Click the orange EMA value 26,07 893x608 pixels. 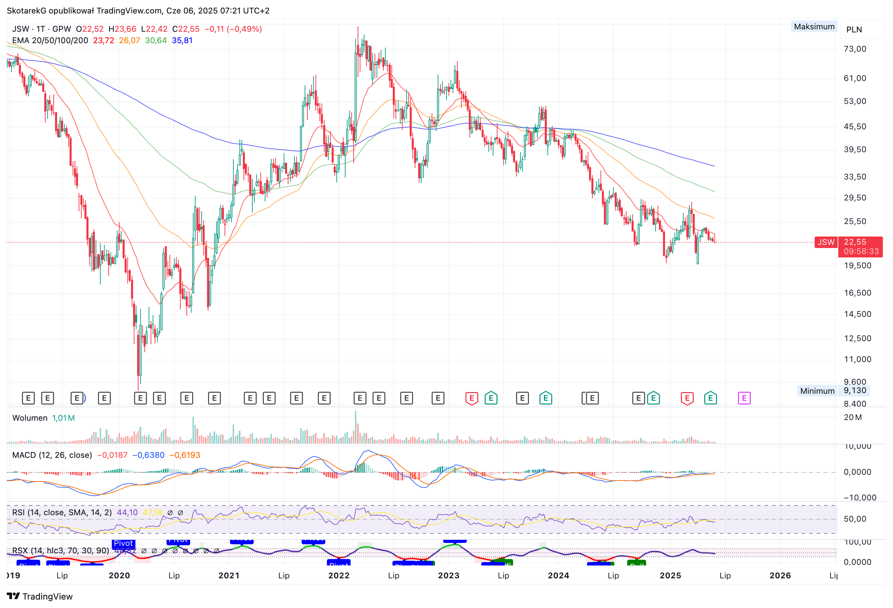(x=129, y=40)
